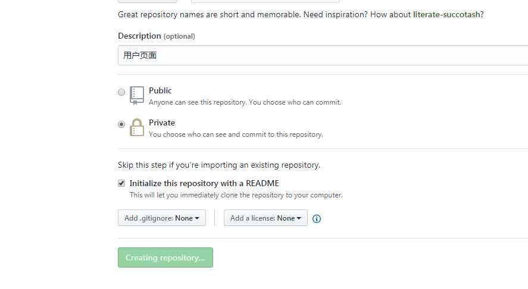
Task: Click the Description (optional) label
Action: [x=156, y=36]
